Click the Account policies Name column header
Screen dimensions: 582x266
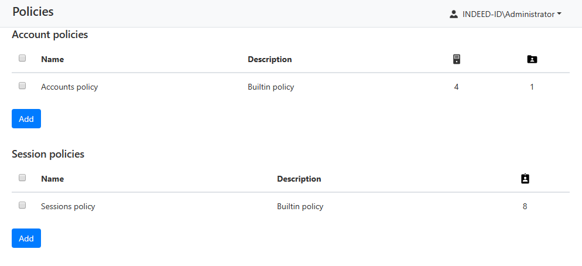(x=52, y=59)
